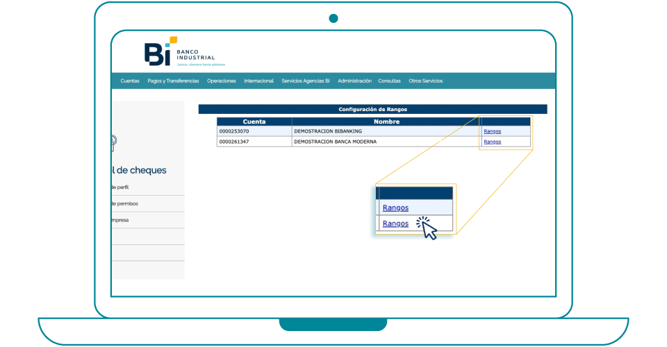This screenshot has height=347, width=667.
Task: Select the sidebar item ending in 'de perfil'
Action: coord(120,187)
